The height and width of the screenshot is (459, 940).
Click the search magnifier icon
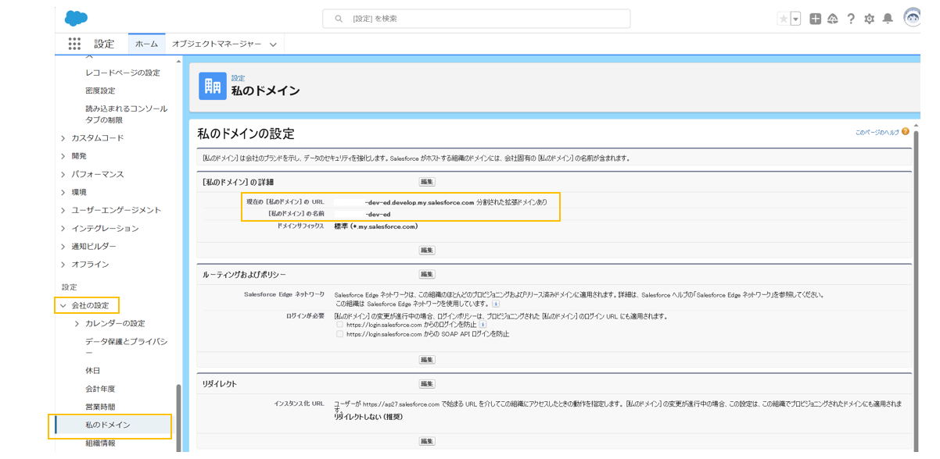coord(339,19)
